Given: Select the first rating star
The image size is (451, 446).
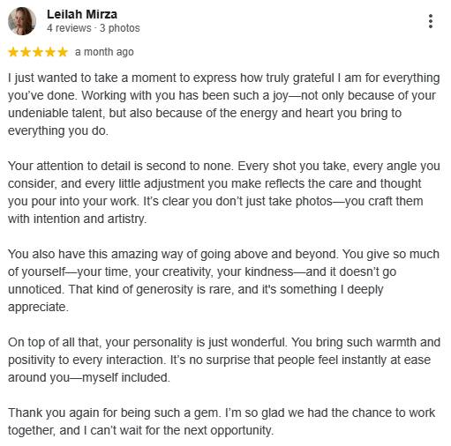Looking at the screenshot, I should (13, 52).
